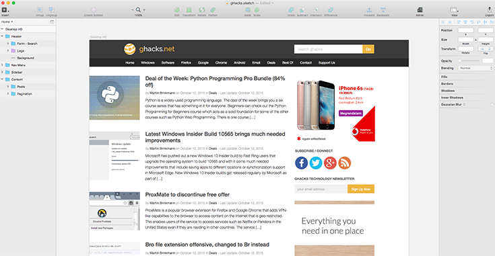Click the Scale icon
Viewport: 495px width, 256px height.
click(x=257, y=10)
